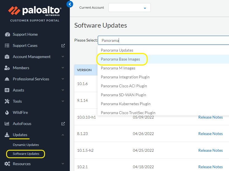The width and height of the screenshot is (229, 171).
Task: Click the Tools wrench icon
Action: click(8, 101)
